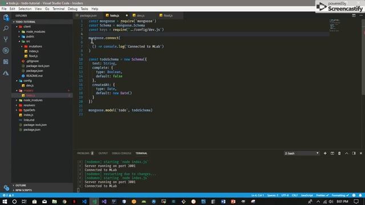Open README.md in the explorer
Screen dimensions: 365x205
(34, 76)
